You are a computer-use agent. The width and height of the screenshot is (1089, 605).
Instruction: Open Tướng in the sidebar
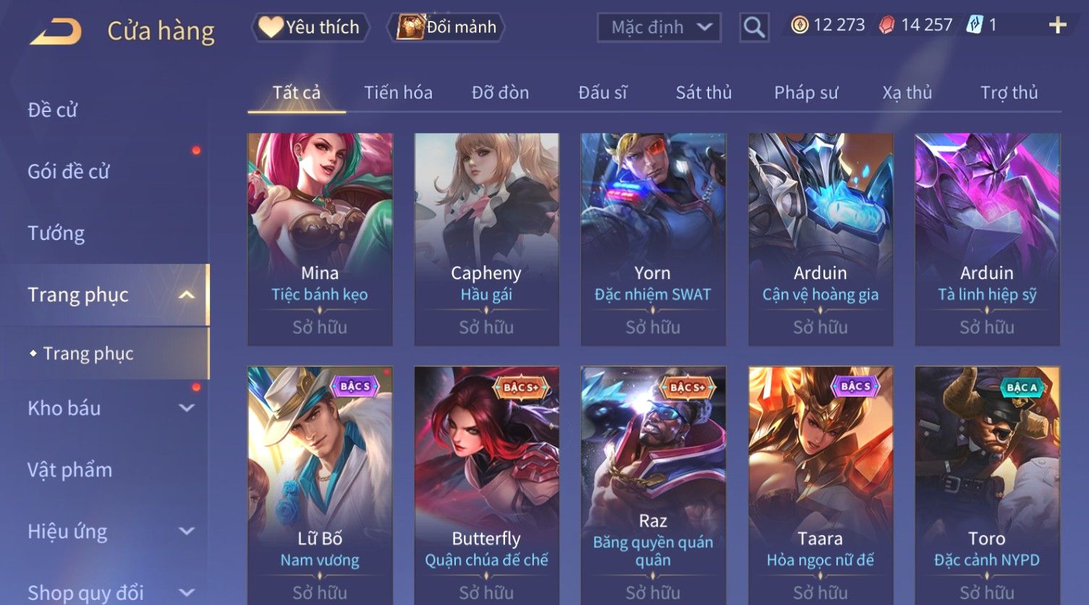click(x=56, y=233)
